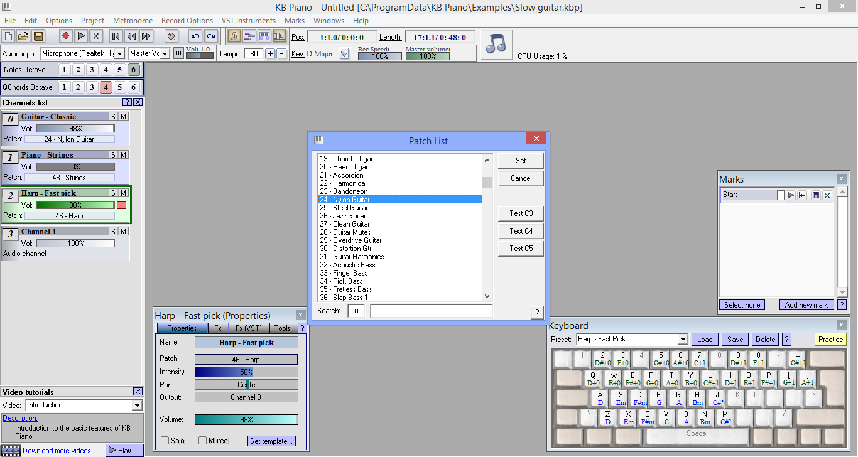This screenshot has width=858, height=457.
Task: Click the magenta mixer sliders toolbar icon
Action: pos(249,36)
